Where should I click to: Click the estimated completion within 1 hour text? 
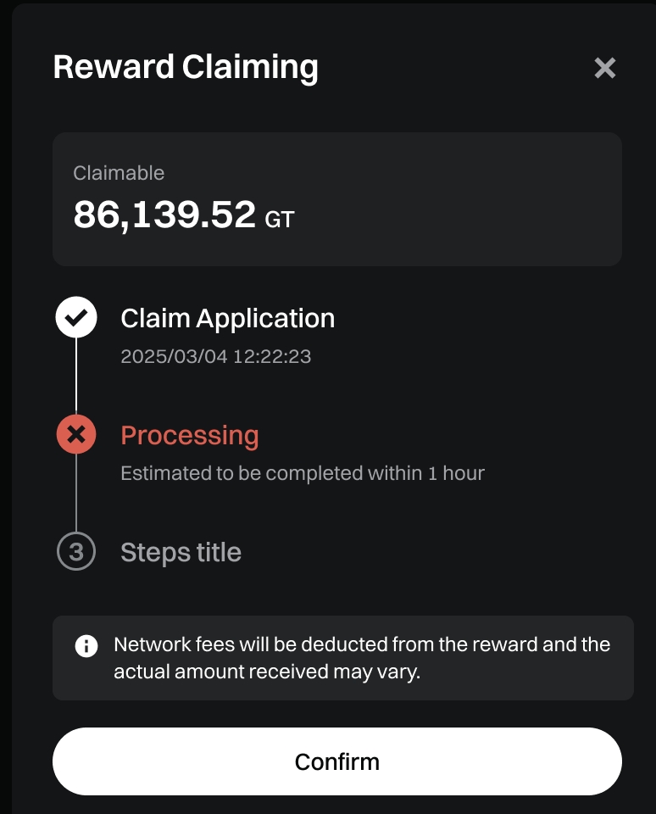click(303, 473)
